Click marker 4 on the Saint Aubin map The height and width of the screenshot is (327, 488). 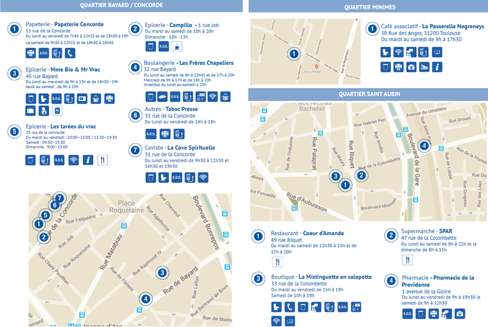click(424, 146)
